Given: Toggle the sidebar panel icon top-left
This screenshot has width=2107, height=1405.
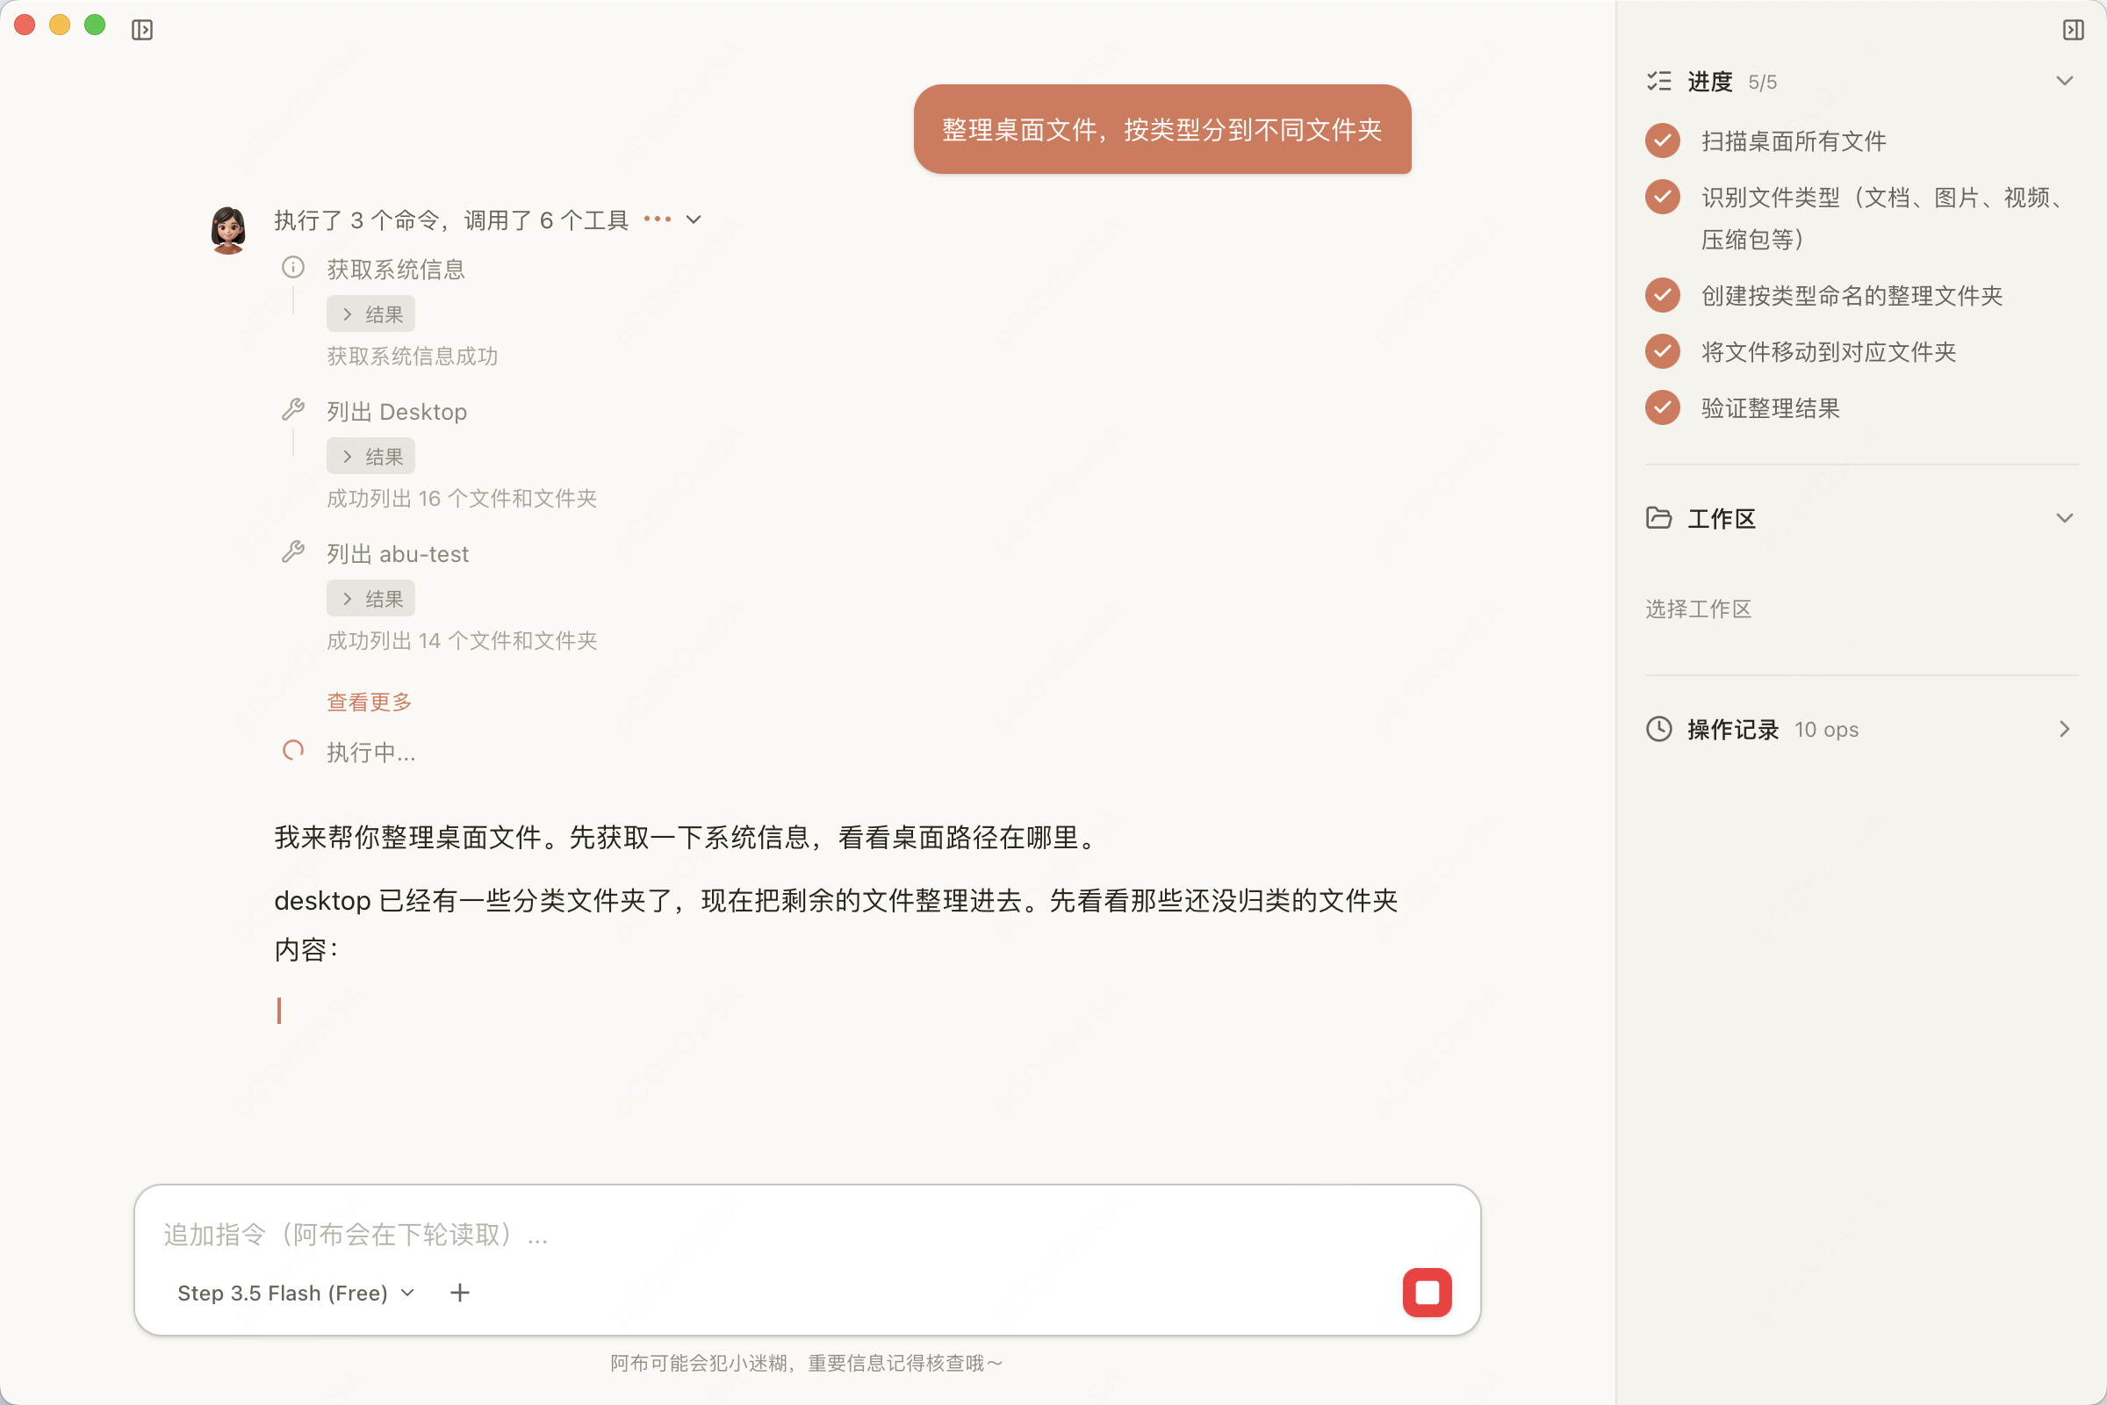Looking at the screenshot, I should pos(142,29).
